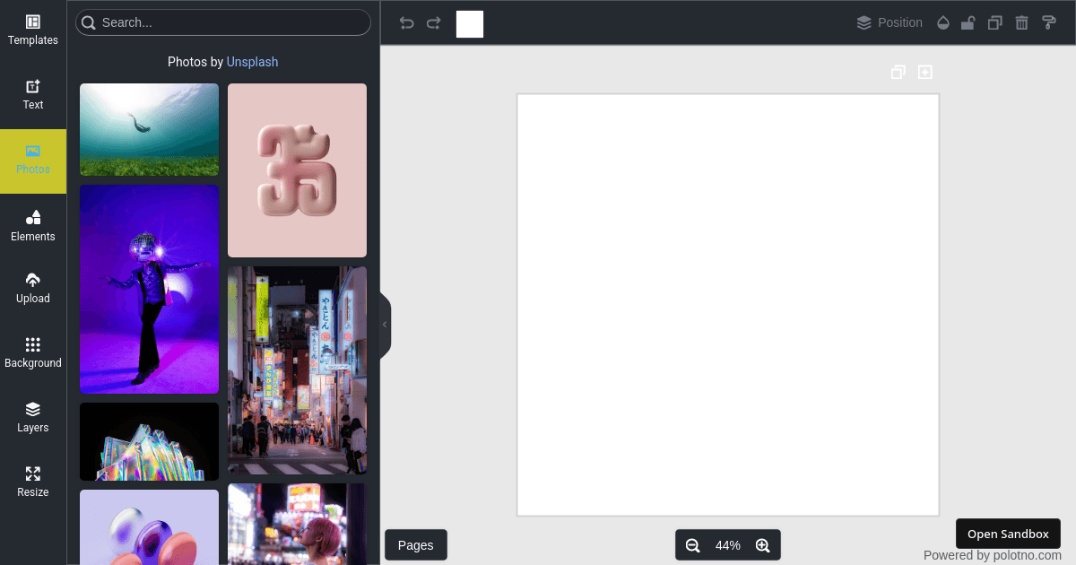Image resolution: width=1076 pixels, height=565 pixels.
Task: Go to the Upload tab
Action: coord(33,289)
